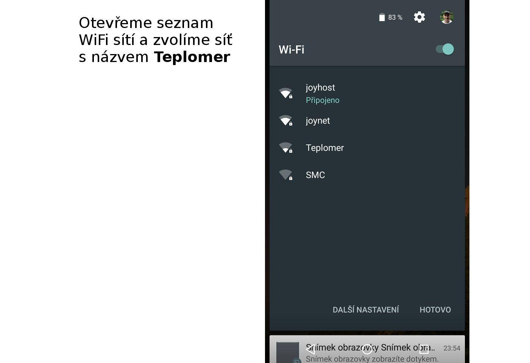The image size is (530, 363).
Task: Tap the Android back navigation icon
Action: point(311,349)
